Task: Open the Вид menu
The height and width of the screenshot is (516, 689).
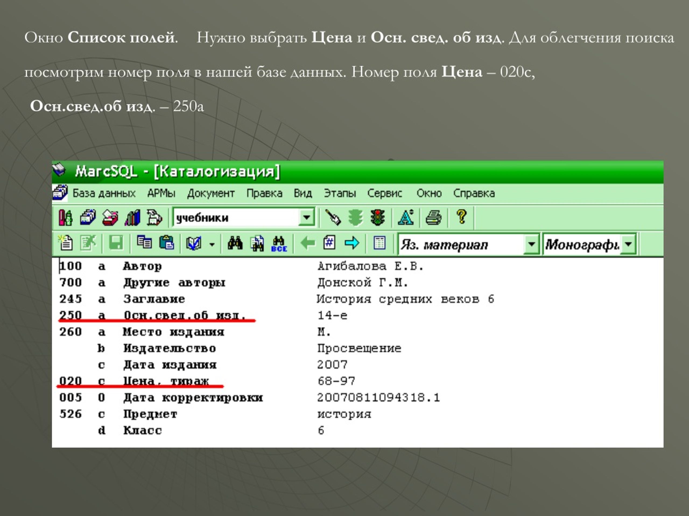Action: pos(303,193)
